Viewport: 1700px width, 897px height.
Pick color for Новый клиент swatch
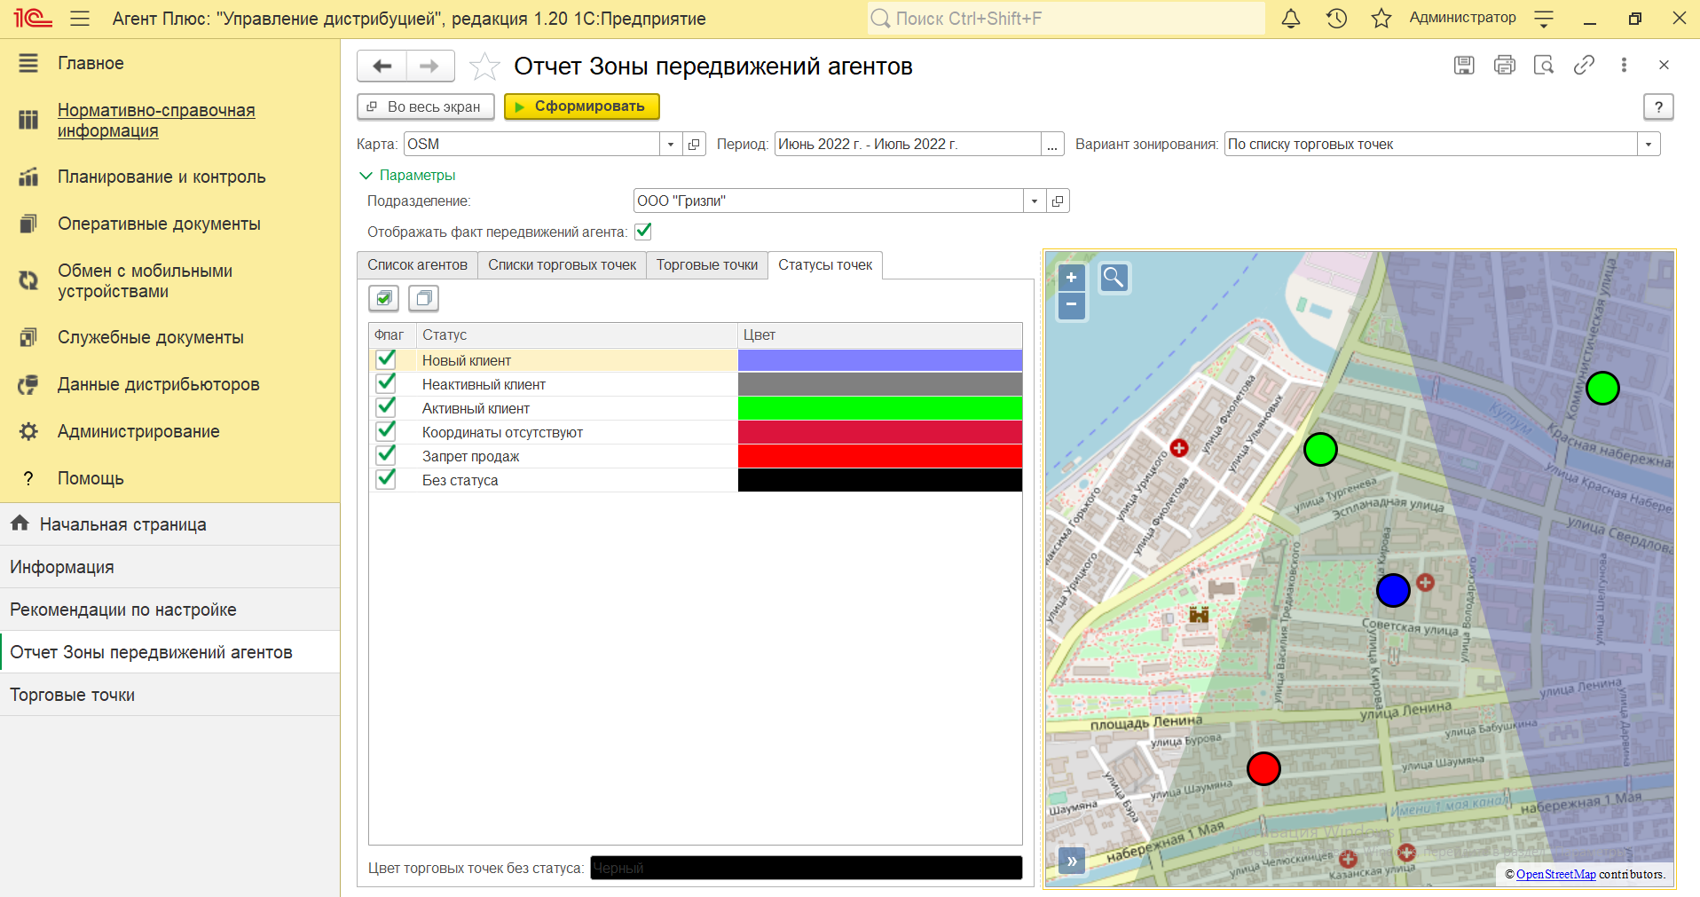pyautogui.click(x=880, y=359)
